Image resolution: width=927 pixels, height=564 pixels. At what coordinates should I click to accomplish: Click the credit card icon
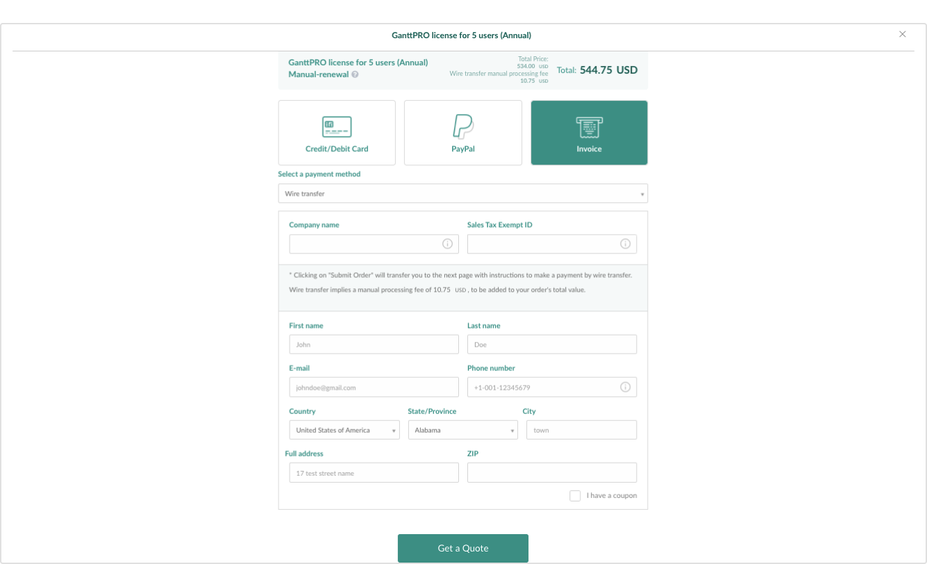[337, 126]
